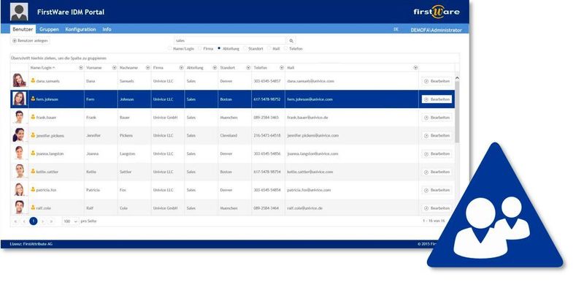
Task: Switch to Gruppen tab
Action: click(x=49, y=29)
